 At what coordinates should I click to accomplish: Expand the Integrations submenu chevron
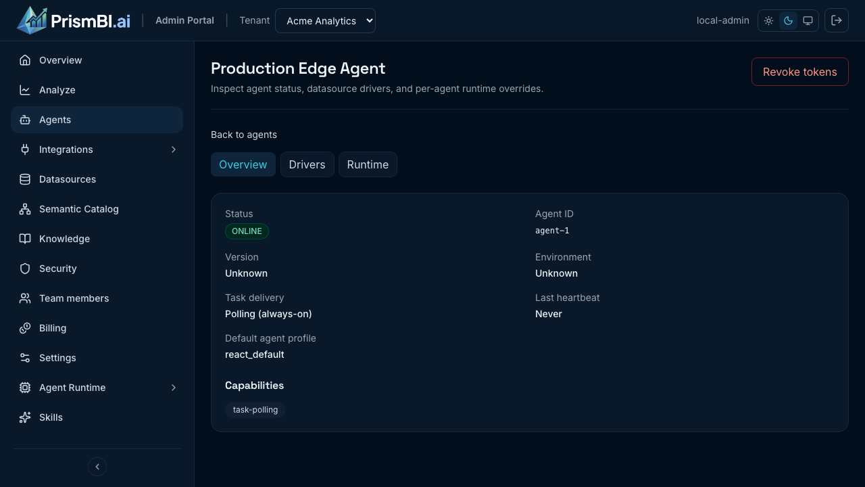click(x=174, y=149)
